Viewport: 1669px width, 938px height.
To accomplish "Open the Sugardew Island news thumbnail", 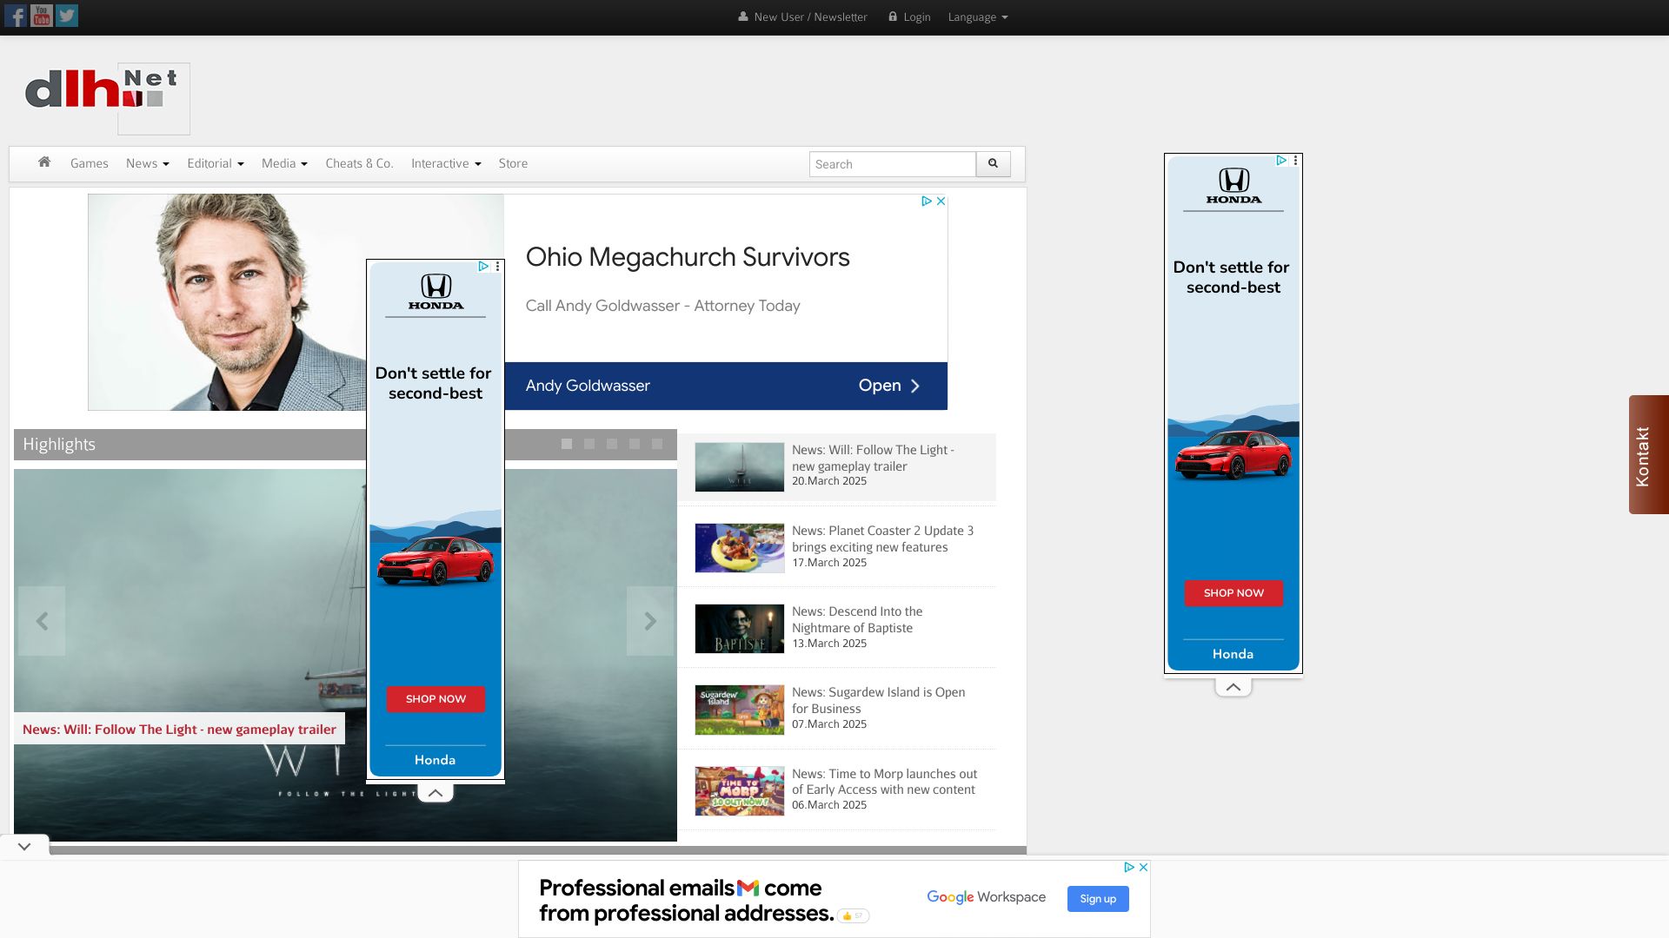I will point(739,710).
